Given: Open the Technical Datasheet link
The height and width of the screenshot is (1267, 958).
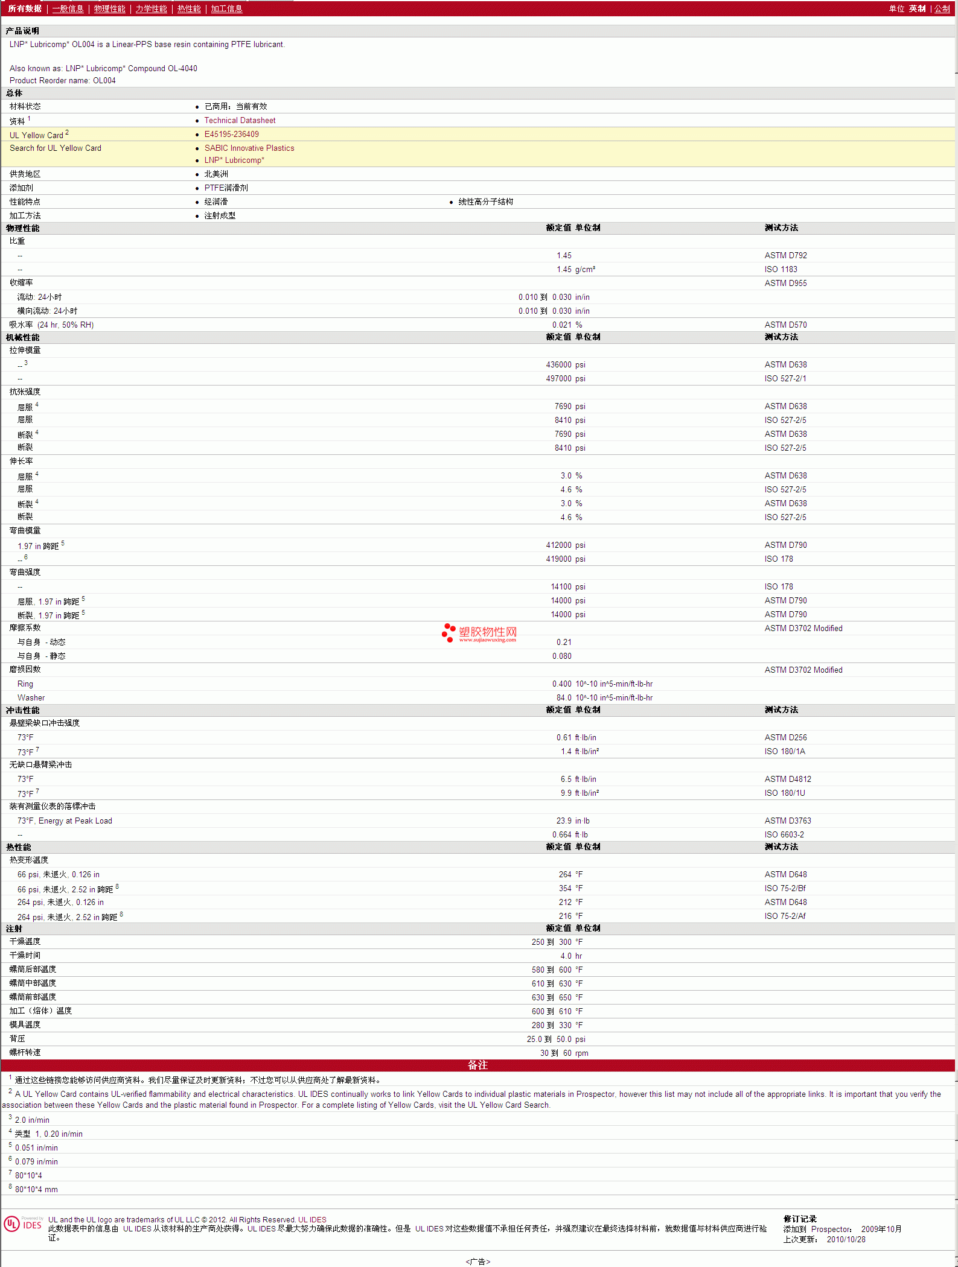Looking at the screenshot, I should tap(240, 120).
